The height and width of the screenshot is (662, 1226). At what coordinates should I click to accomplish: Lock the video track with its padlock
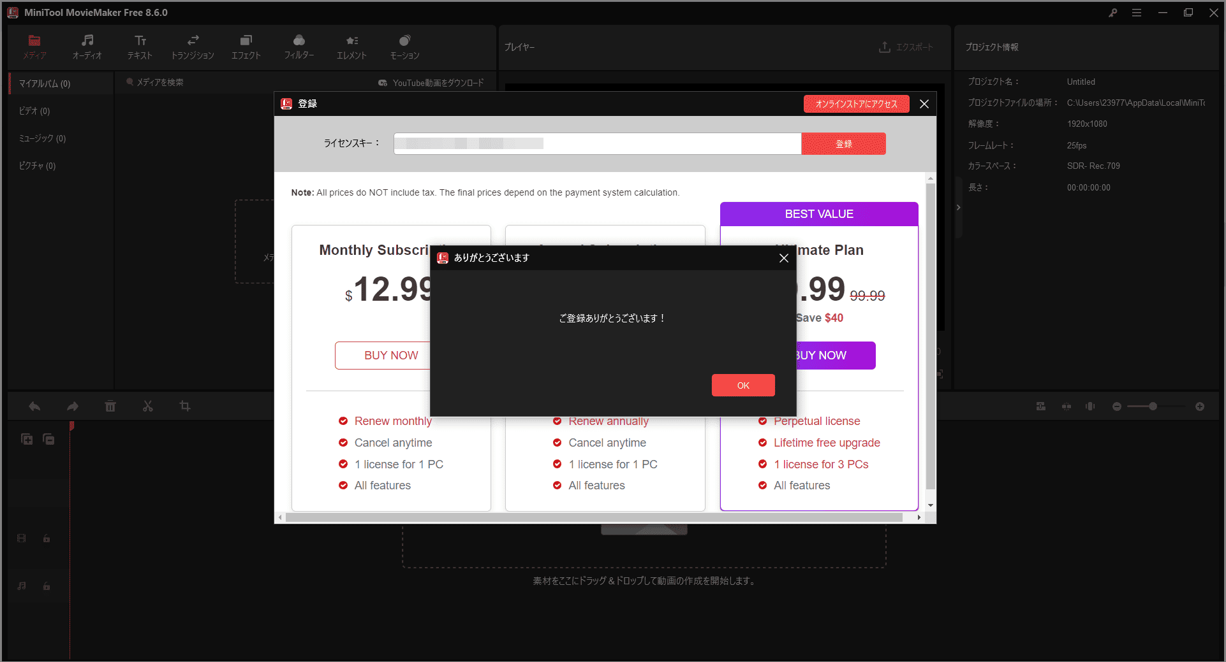[47, 538]
